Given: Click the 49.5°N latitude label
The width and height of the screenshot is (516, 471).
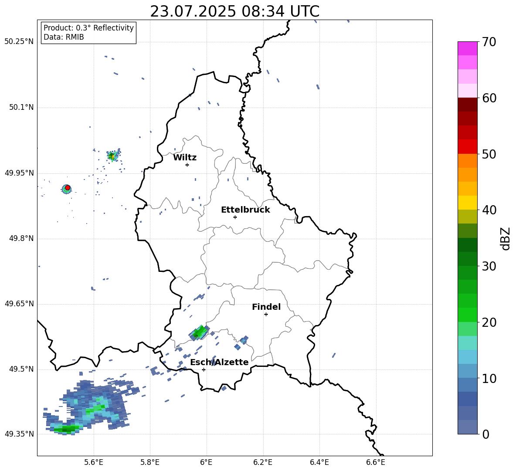Looking at the screenshot, I should (x=21, y=369).
